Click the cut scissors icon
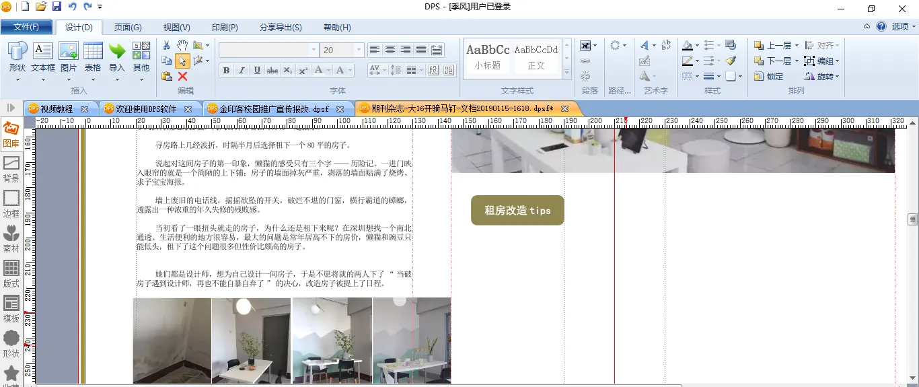Image resolution: width=919 pixels, height=387 pixels. click(167, 45)
